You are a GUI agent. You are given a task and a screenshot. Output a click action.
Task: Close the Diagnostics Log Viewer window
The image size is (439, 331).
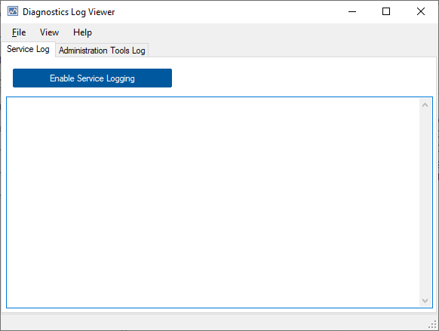pyautogui.click(x=421, y=11)
